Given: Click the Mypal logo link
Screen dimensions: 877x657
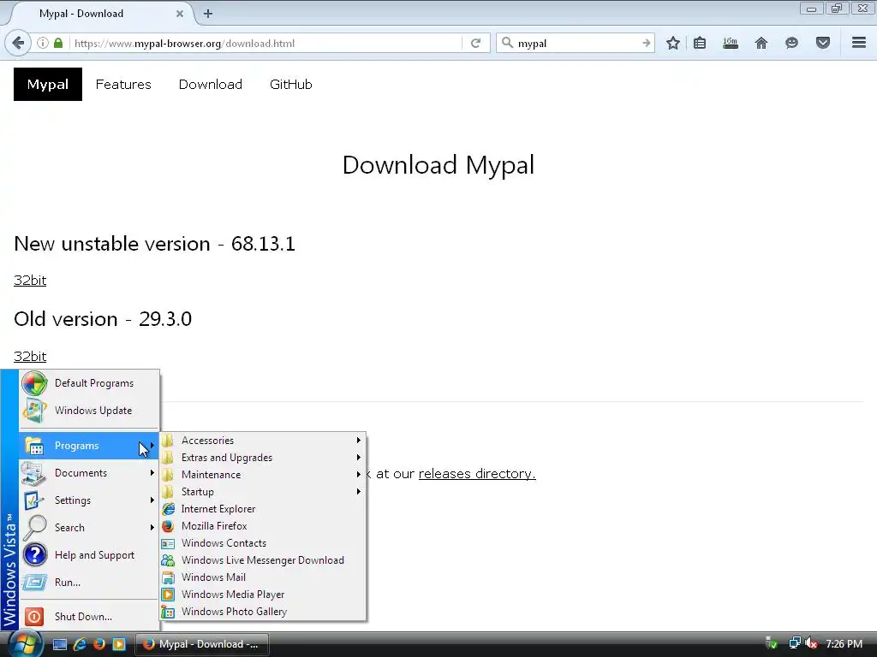Looking at the screenshot, I should click(48, 85).
